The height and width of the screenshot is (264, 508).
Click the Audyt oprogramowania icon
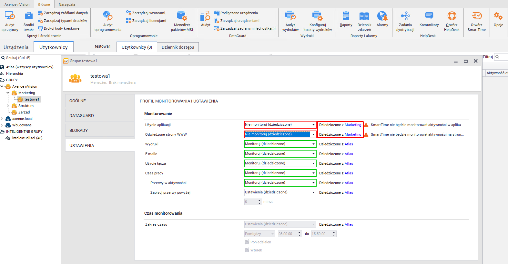click(x=108, y=16)
